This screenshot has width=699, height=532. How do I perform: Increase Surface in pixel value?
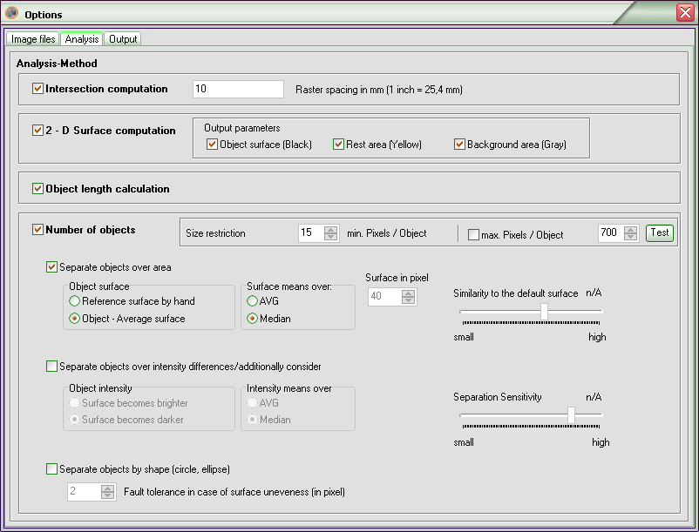click(408, 293)
